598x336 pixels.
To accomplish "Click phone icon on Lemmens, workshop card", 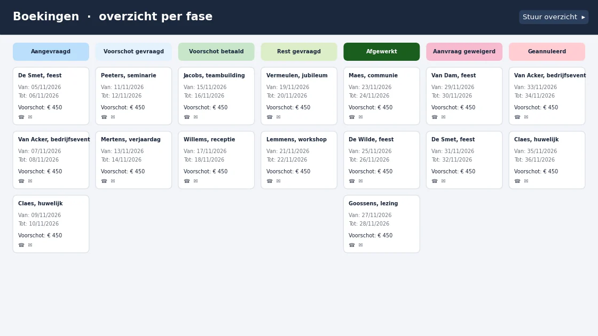I will [270, 181].
